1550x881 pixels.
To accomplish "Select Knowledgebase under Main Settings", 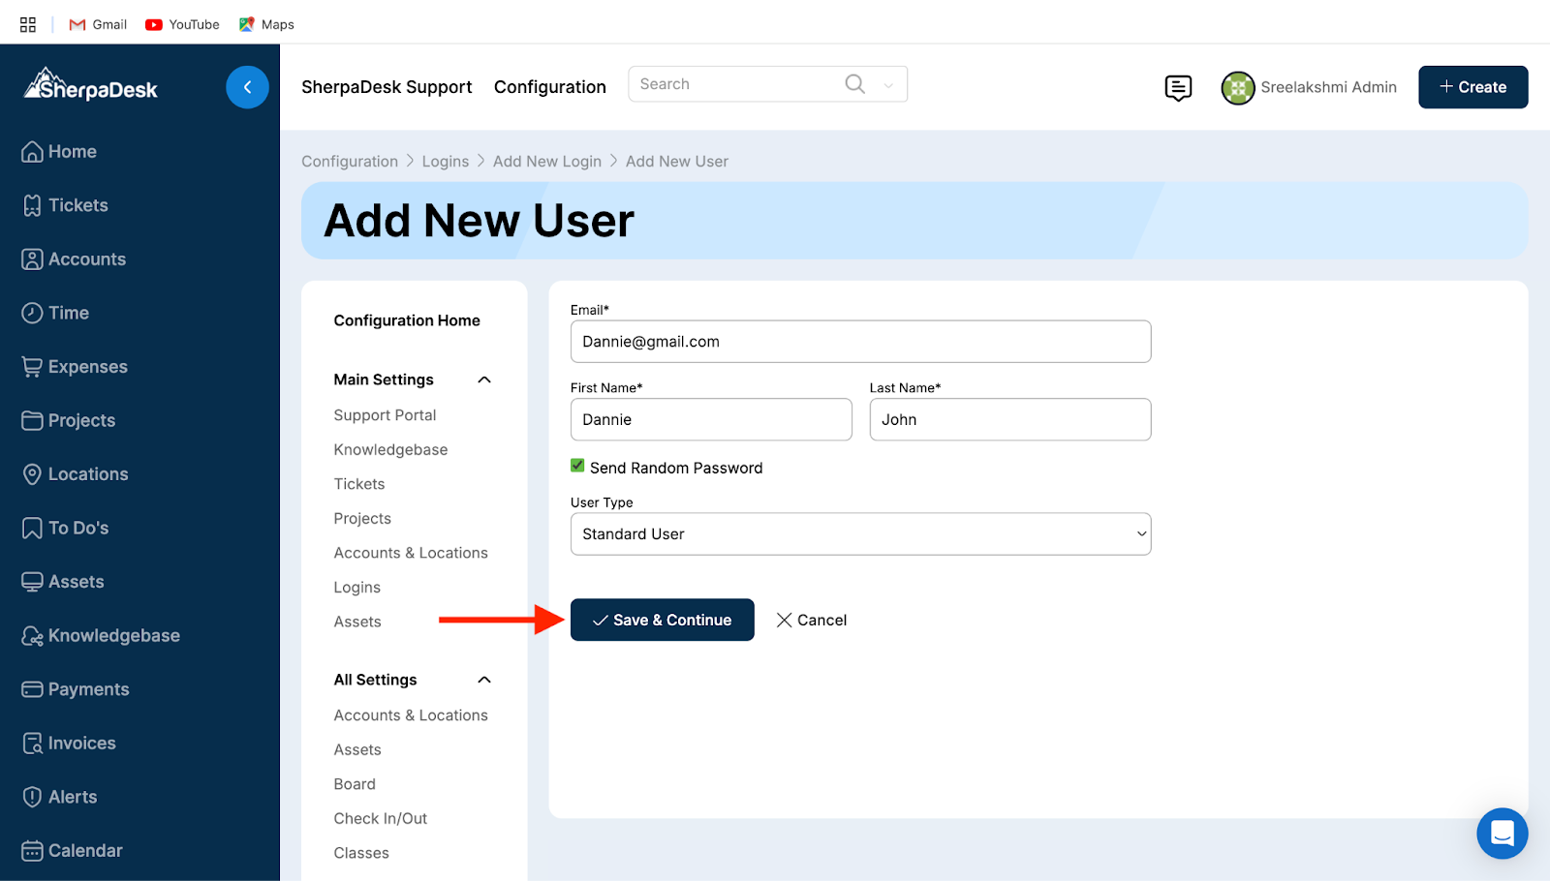I will pyautogui.click(x=390, y=449).
